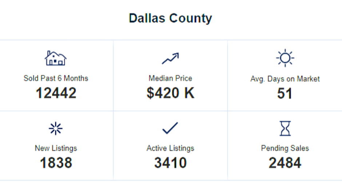Click the Median Price label

[x=170, y=78]
